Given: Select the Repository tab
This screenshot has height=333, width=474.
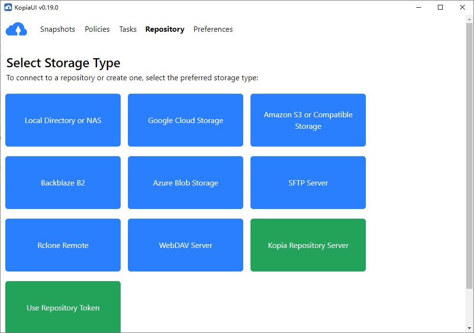Looking at the screenshot, I should point(165,29).
